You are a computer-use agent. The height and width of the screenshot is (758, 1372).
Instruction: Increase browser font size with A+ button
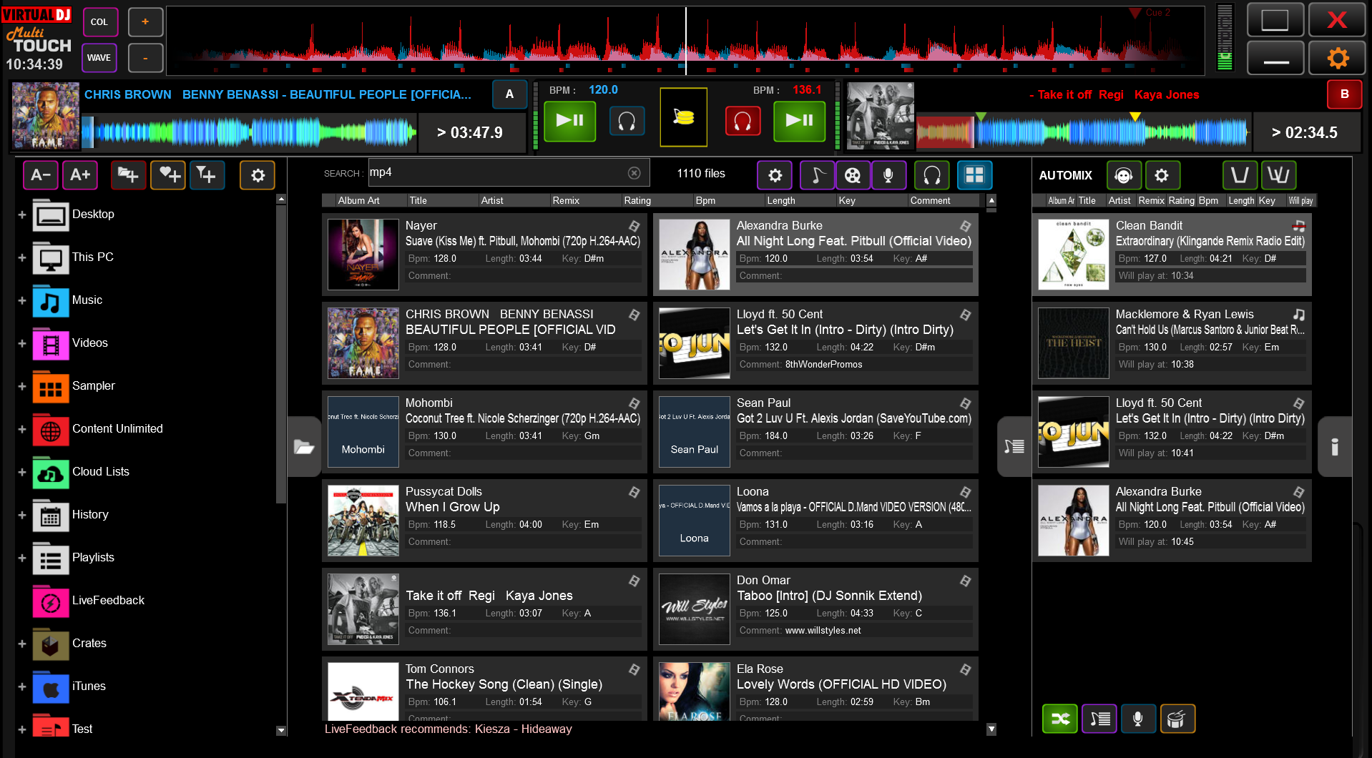(x=80, y=175)
